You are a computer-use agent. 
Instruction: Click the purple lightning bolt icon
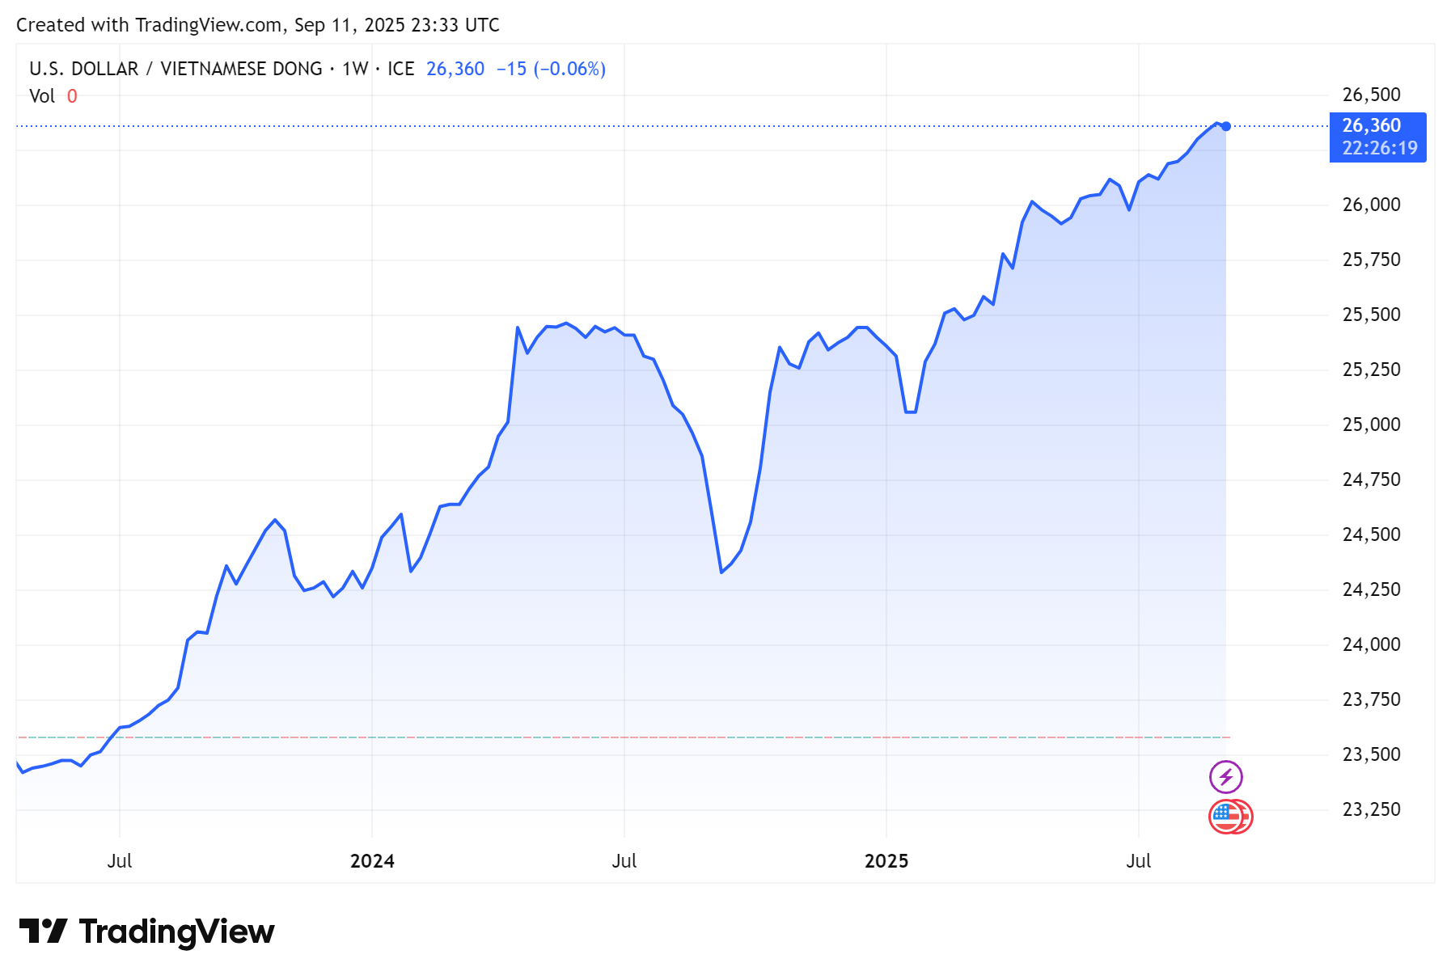click(1226, 776)
